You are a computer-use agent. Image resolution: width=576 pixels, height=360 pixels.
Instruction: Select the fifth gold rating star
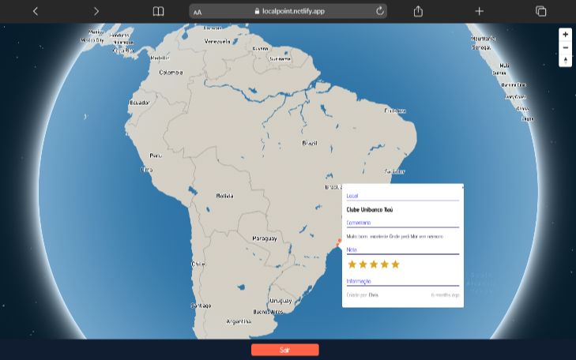[x=396, y=264]
